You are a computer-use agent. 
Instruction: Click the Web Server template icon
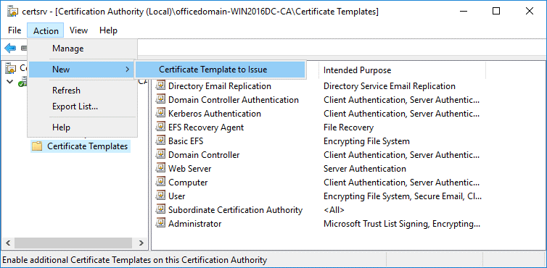point(160,168)
